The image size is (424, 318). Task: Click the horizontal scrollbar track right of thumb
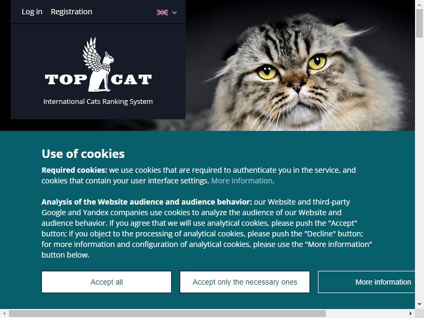tap(366, 313)
